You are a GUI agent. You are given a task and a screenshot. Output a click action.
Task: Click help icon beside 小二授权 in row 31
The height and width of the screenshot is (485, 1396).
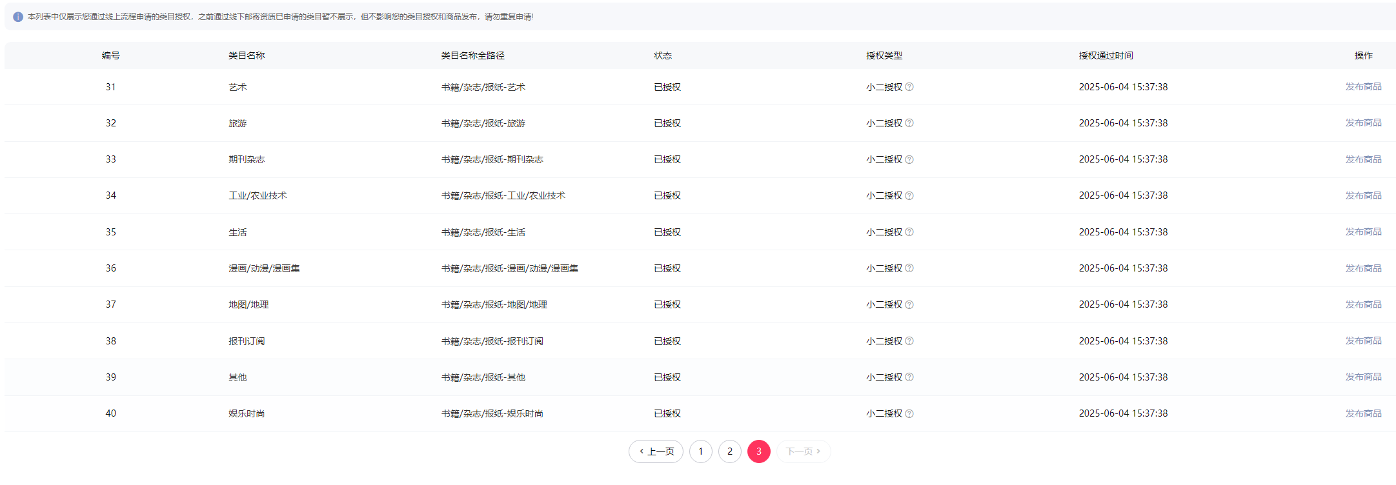[x=909, y=87]
